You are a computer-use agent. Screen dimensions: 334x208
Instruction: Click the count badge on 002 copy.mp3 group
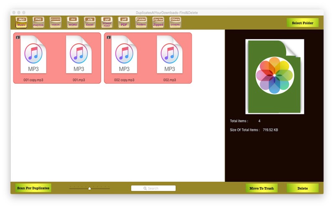point(109,37)
